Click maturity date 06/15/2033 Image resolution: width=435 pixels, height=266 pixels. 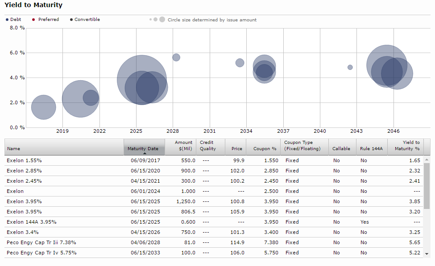coord(145,253)
